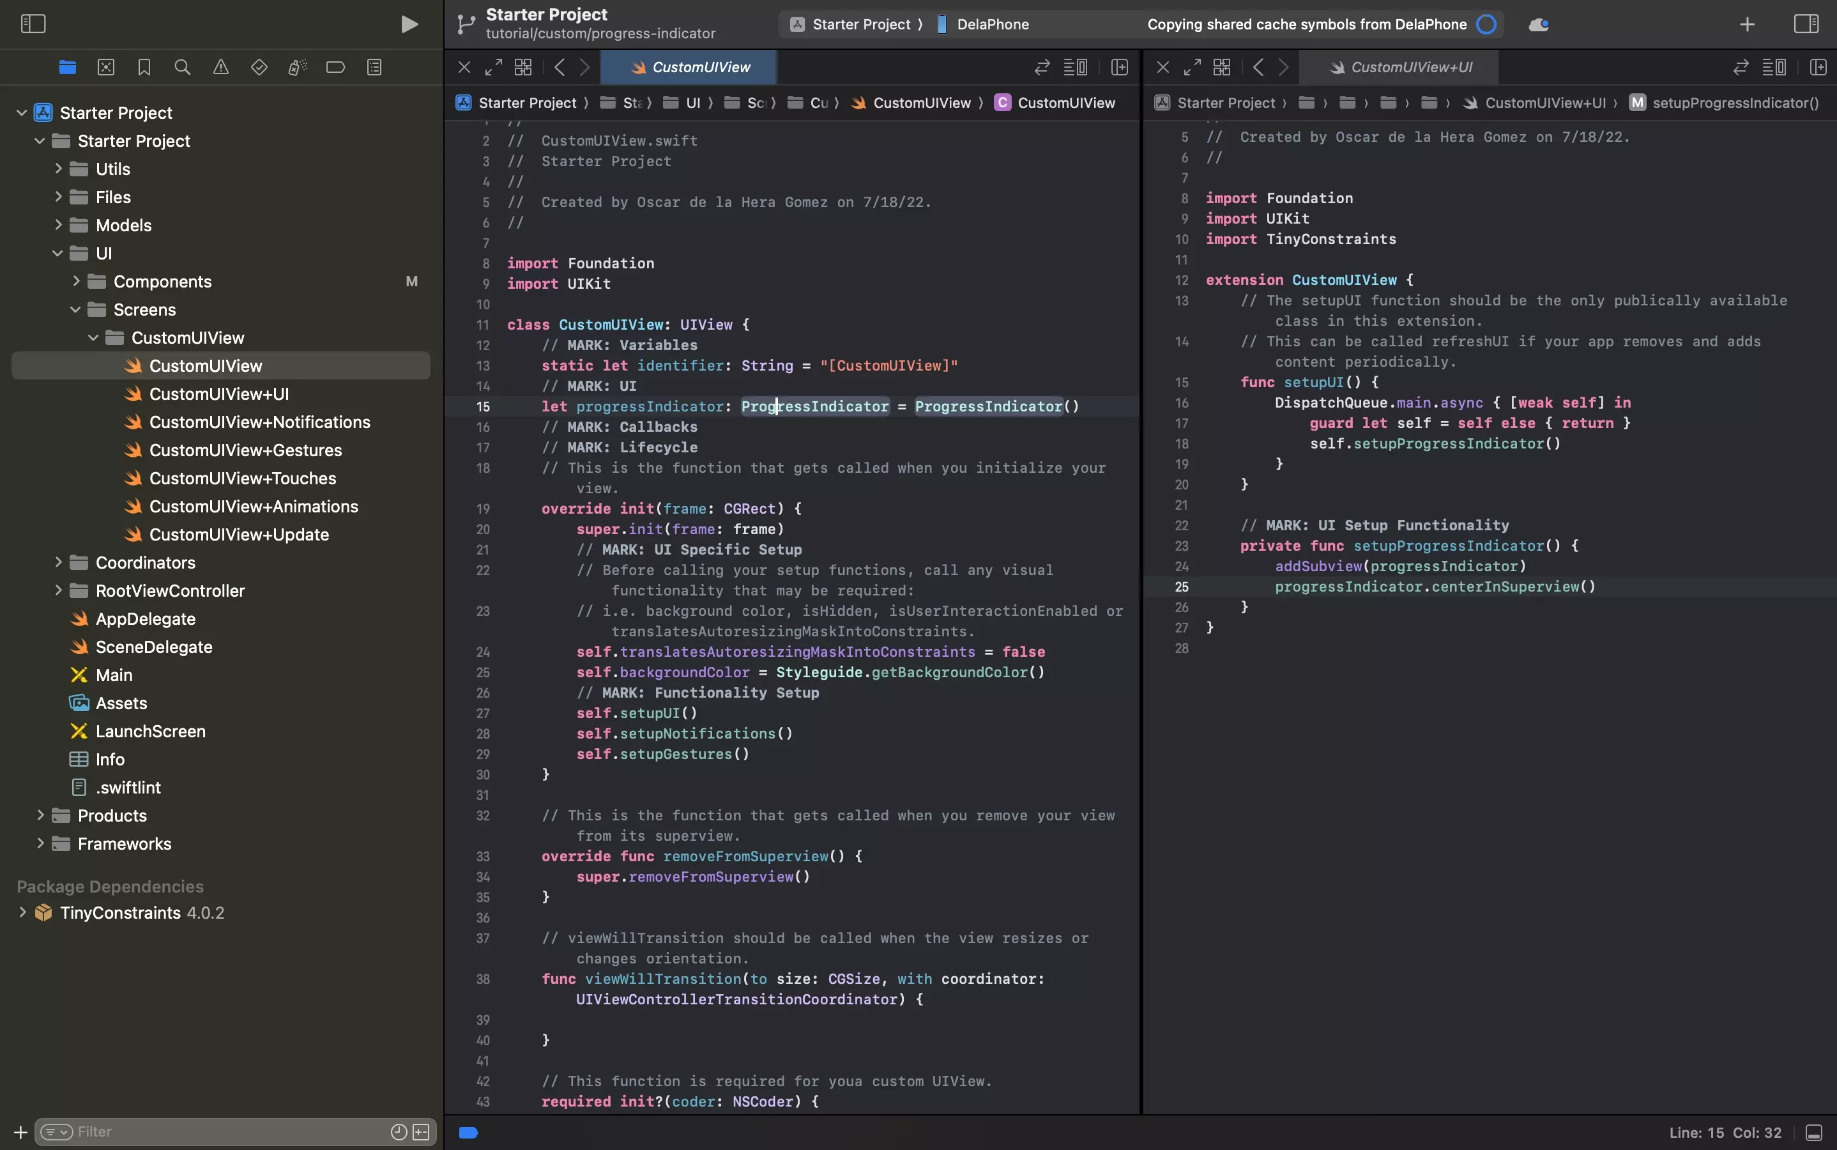Click CustomUIView+UI in the right jump bar
This screenshot has width=1837, height=1150.
[x=1534, y=103]
